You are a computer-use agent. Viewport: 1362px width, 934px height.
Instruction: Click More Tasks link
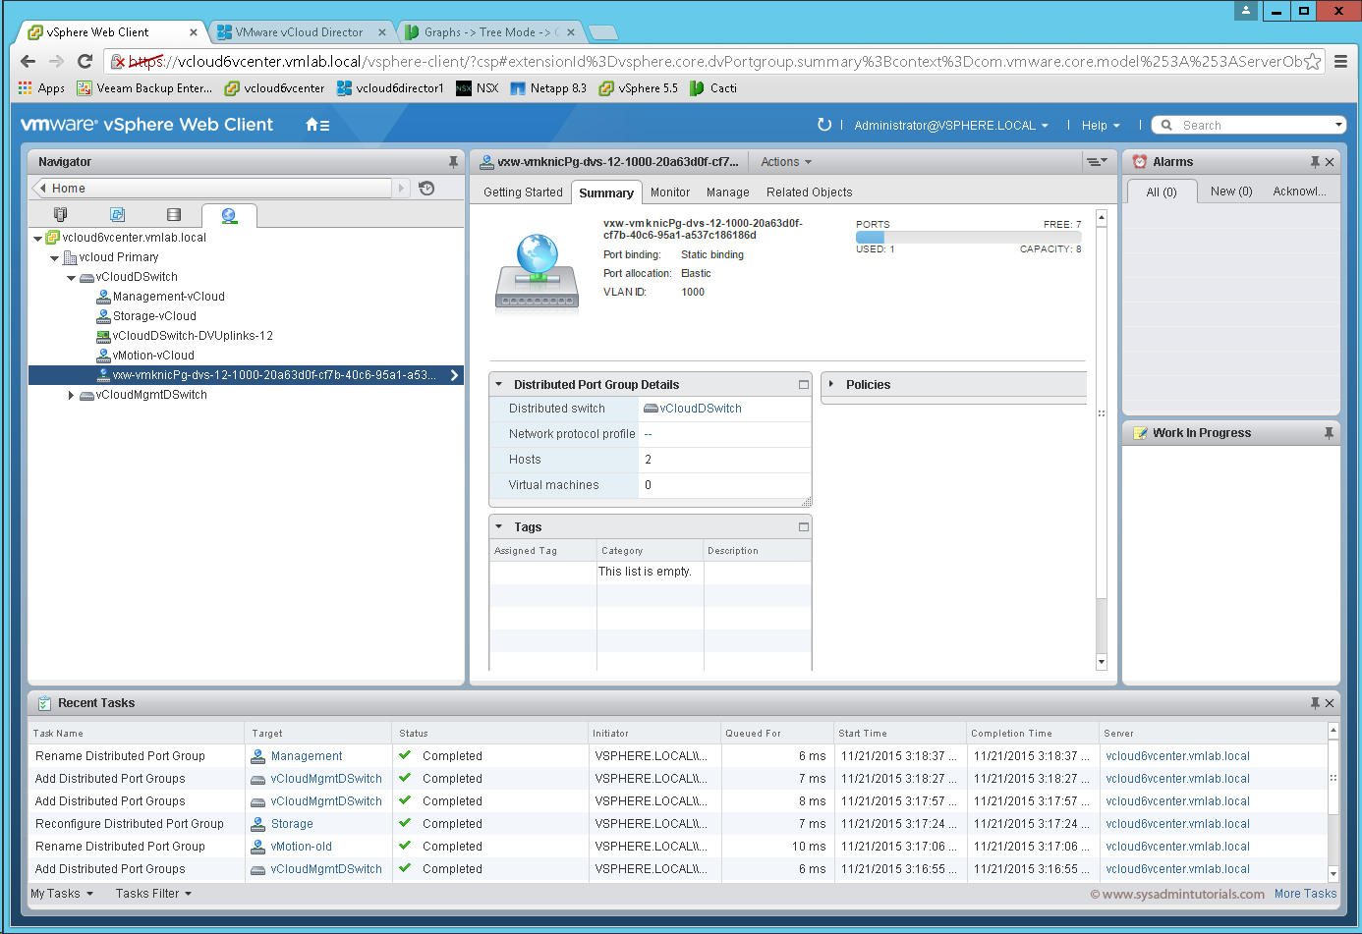click(1305, 894)
